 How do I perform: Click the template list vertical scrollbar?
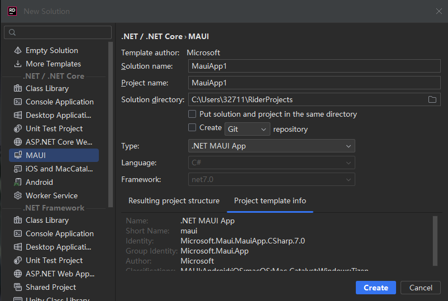tap(111, 125)
